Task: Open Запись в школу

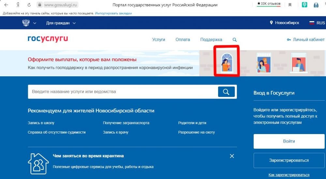Action: (x=41, y=123)
